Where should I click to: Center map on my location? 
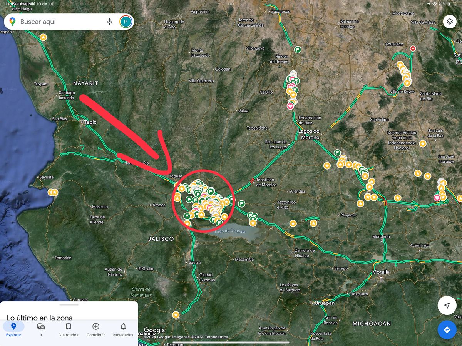[447, 306]
